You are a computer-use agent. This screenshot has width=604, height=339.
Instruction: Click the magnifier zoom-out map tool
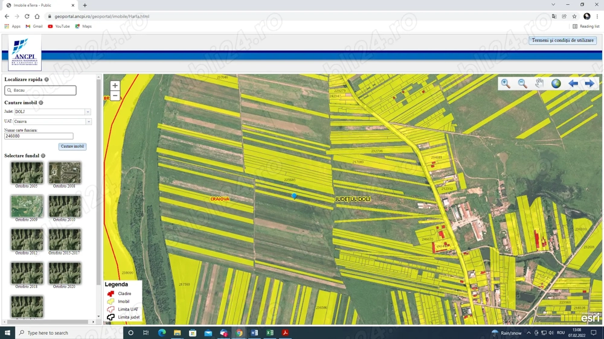pos(522,84)
